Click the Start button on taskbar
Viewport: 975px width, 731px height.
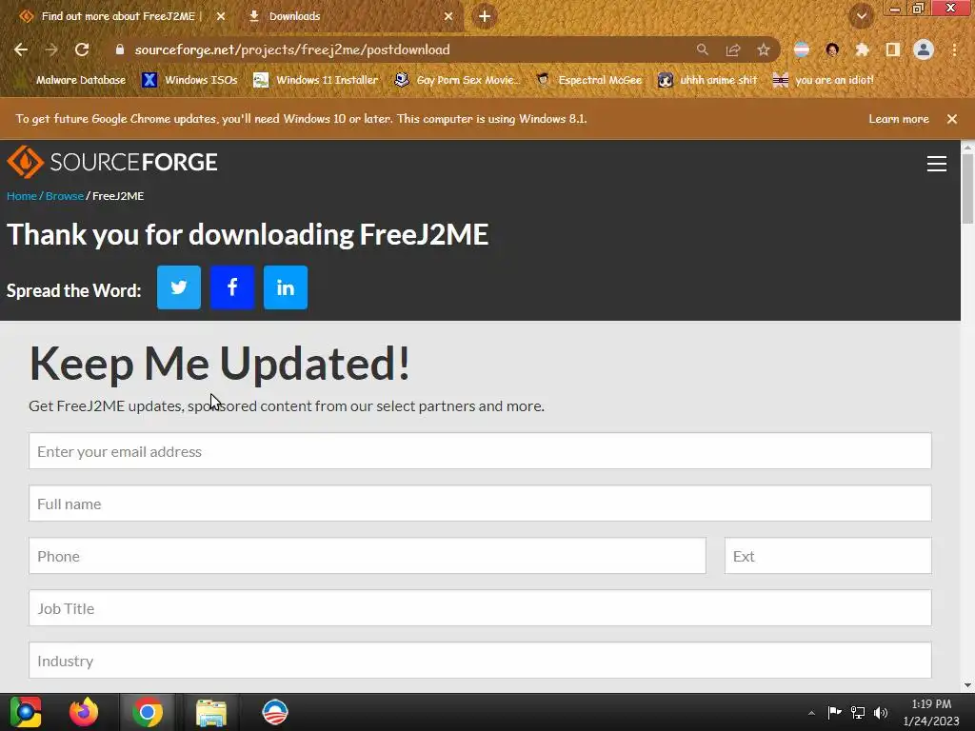tap(26, 712)
